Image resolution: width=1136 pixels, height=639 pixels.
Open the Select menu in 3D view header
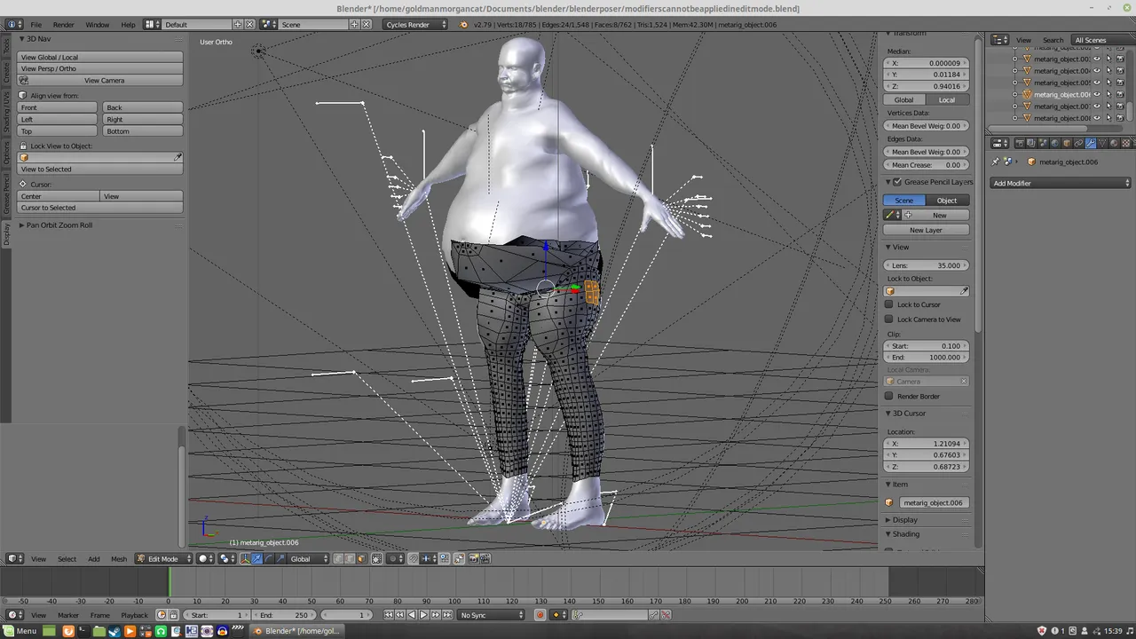[x=67, y=559]
